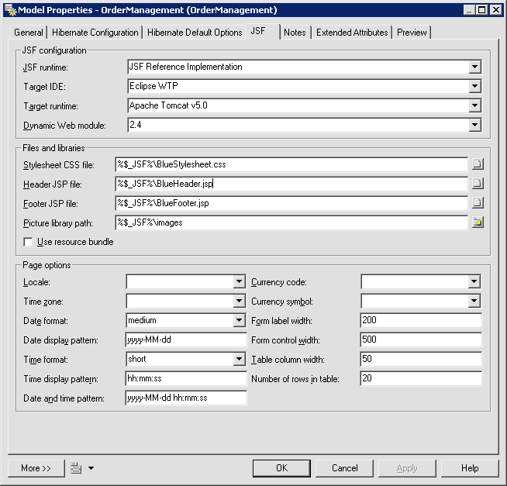Expand the JSF runtime dropdown

point(474,67)
